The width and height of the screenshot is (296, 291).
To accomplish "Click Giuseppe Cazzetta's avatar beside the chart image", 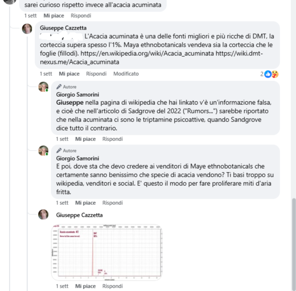I will tap(43, 215).
